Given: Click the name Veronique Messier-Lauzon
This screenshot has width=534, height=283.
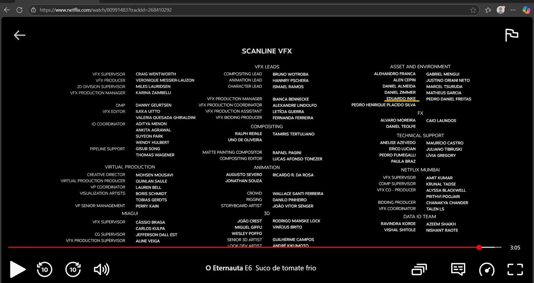Looking at the screenshot, I should coord(165,80).
